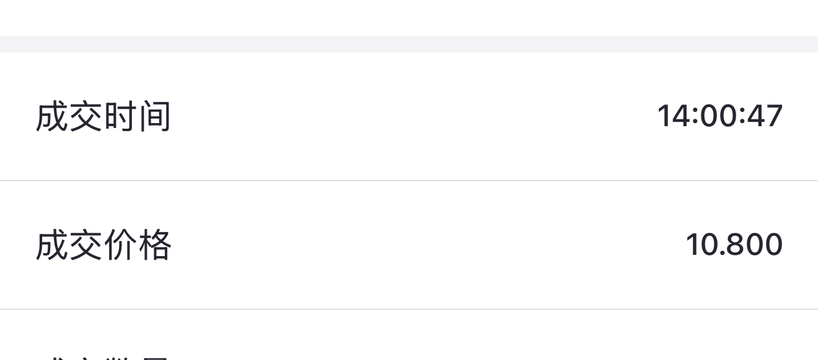
Task: Select the 10.800 price value
Action: point(734,244)
